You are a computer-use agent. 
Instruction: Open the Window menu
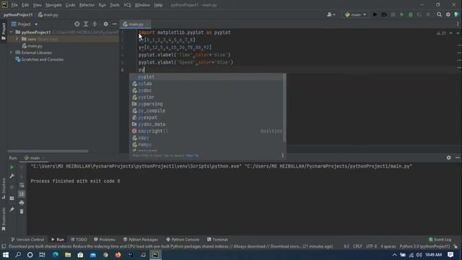click(142, 5)
